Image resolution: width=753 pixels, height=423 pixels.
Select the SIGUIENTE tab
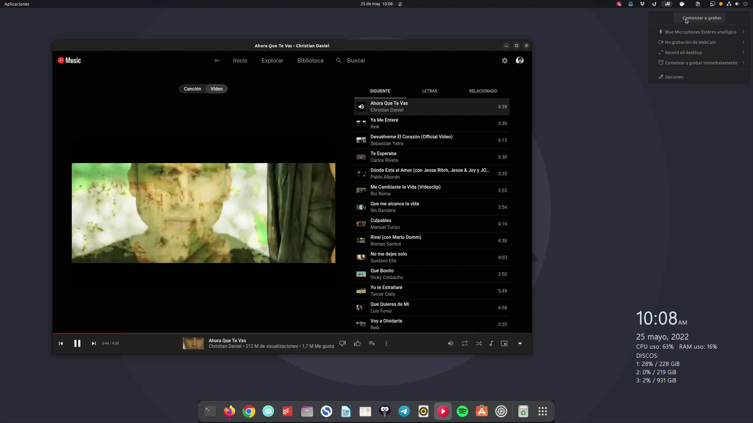click(380, 91)
